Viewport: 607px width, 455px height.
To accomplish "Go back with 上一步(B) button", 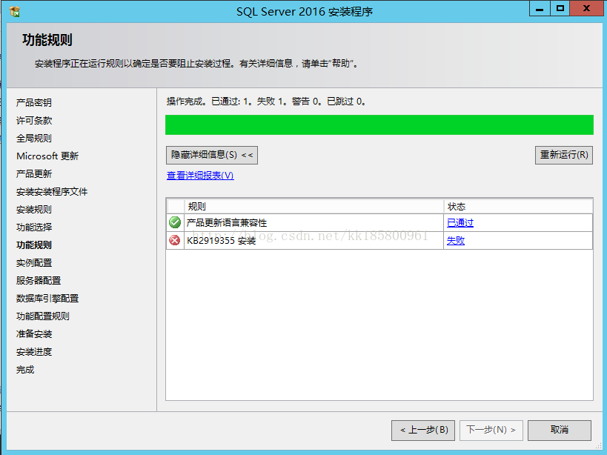I will coord(423,431).
